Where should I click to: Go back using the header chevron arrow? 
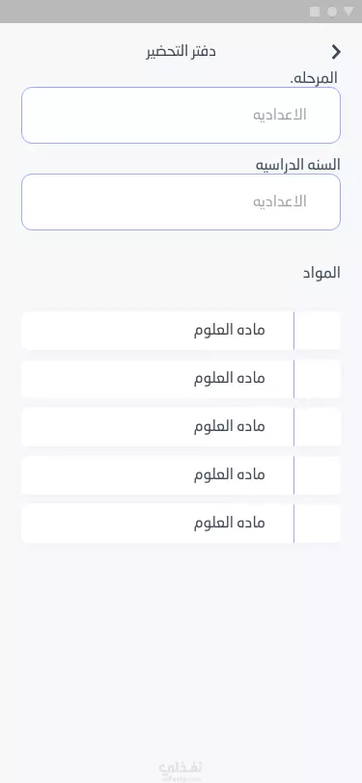point(336,51)
